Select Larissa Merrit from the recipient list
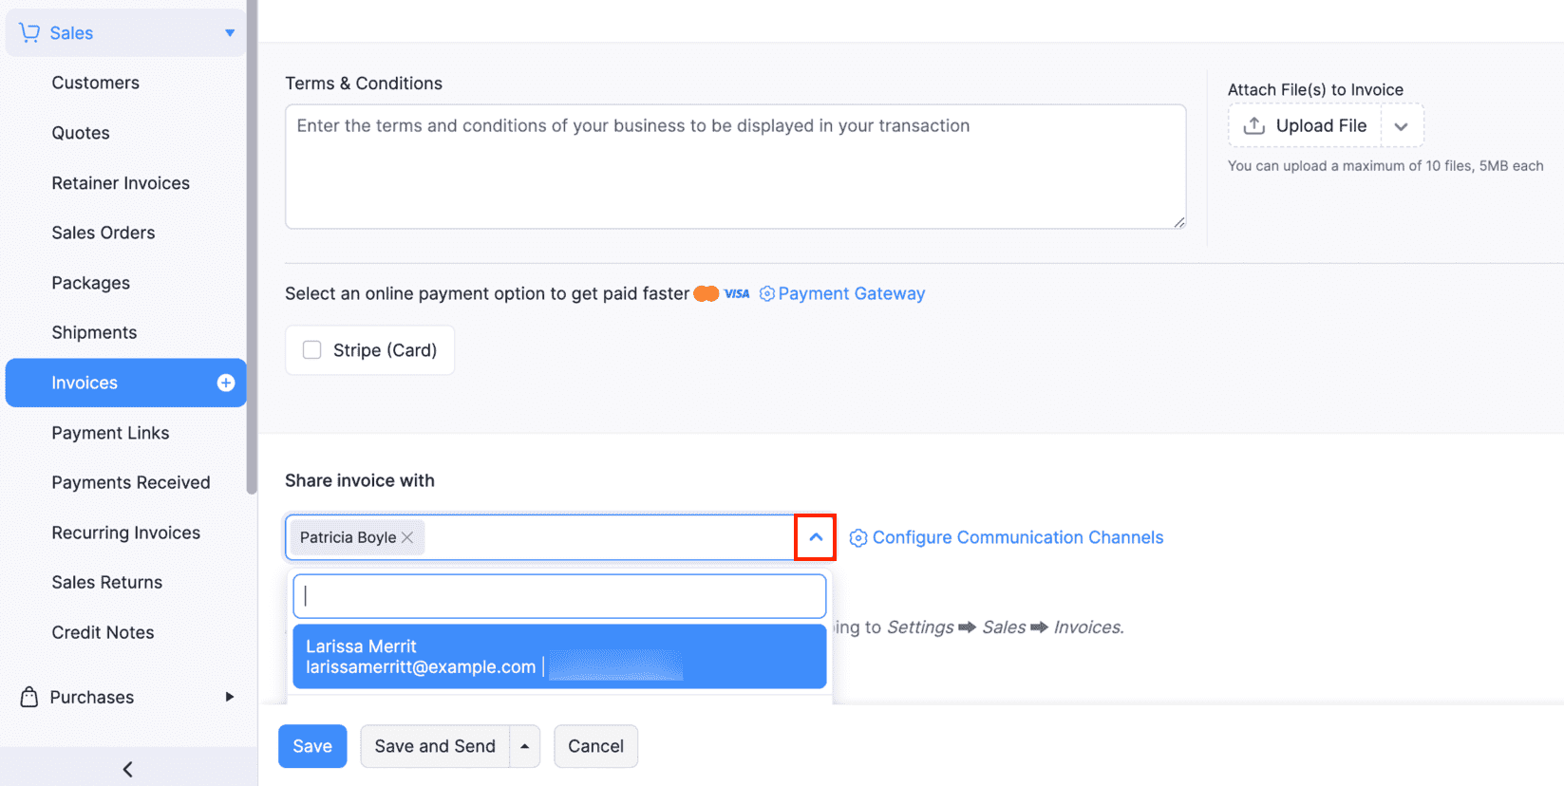Image resolution: width=1564 pixels, height=786 pixels. pyautogui.click(x=558, y=656)
